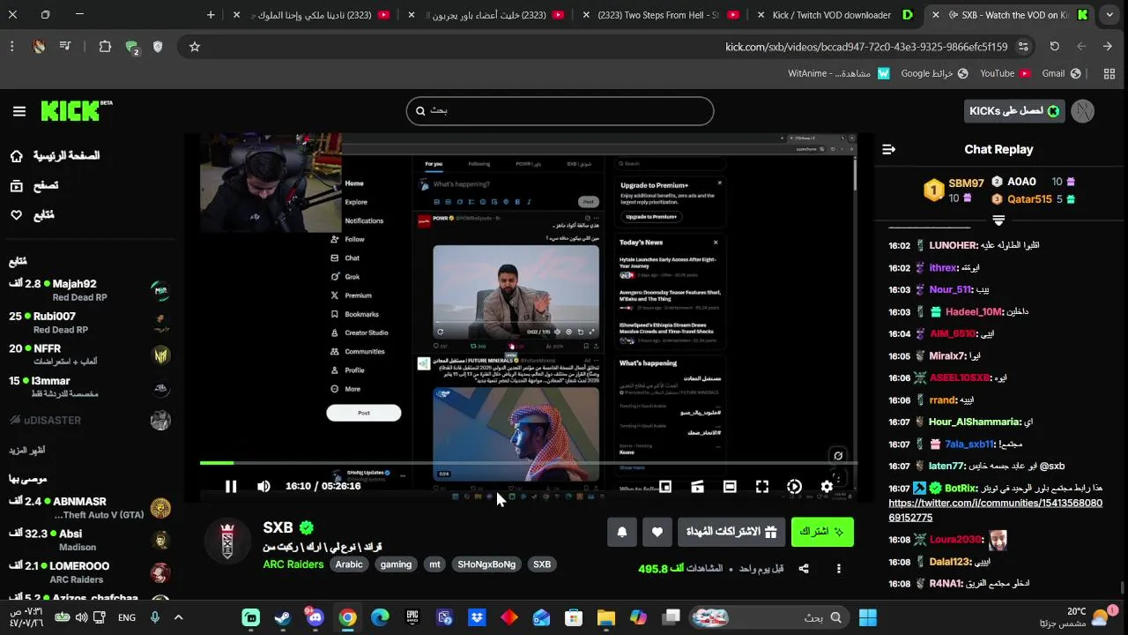Screen dimensions: 1128x635
Task: Go to the Home page in sidebar
Action: 55,156
